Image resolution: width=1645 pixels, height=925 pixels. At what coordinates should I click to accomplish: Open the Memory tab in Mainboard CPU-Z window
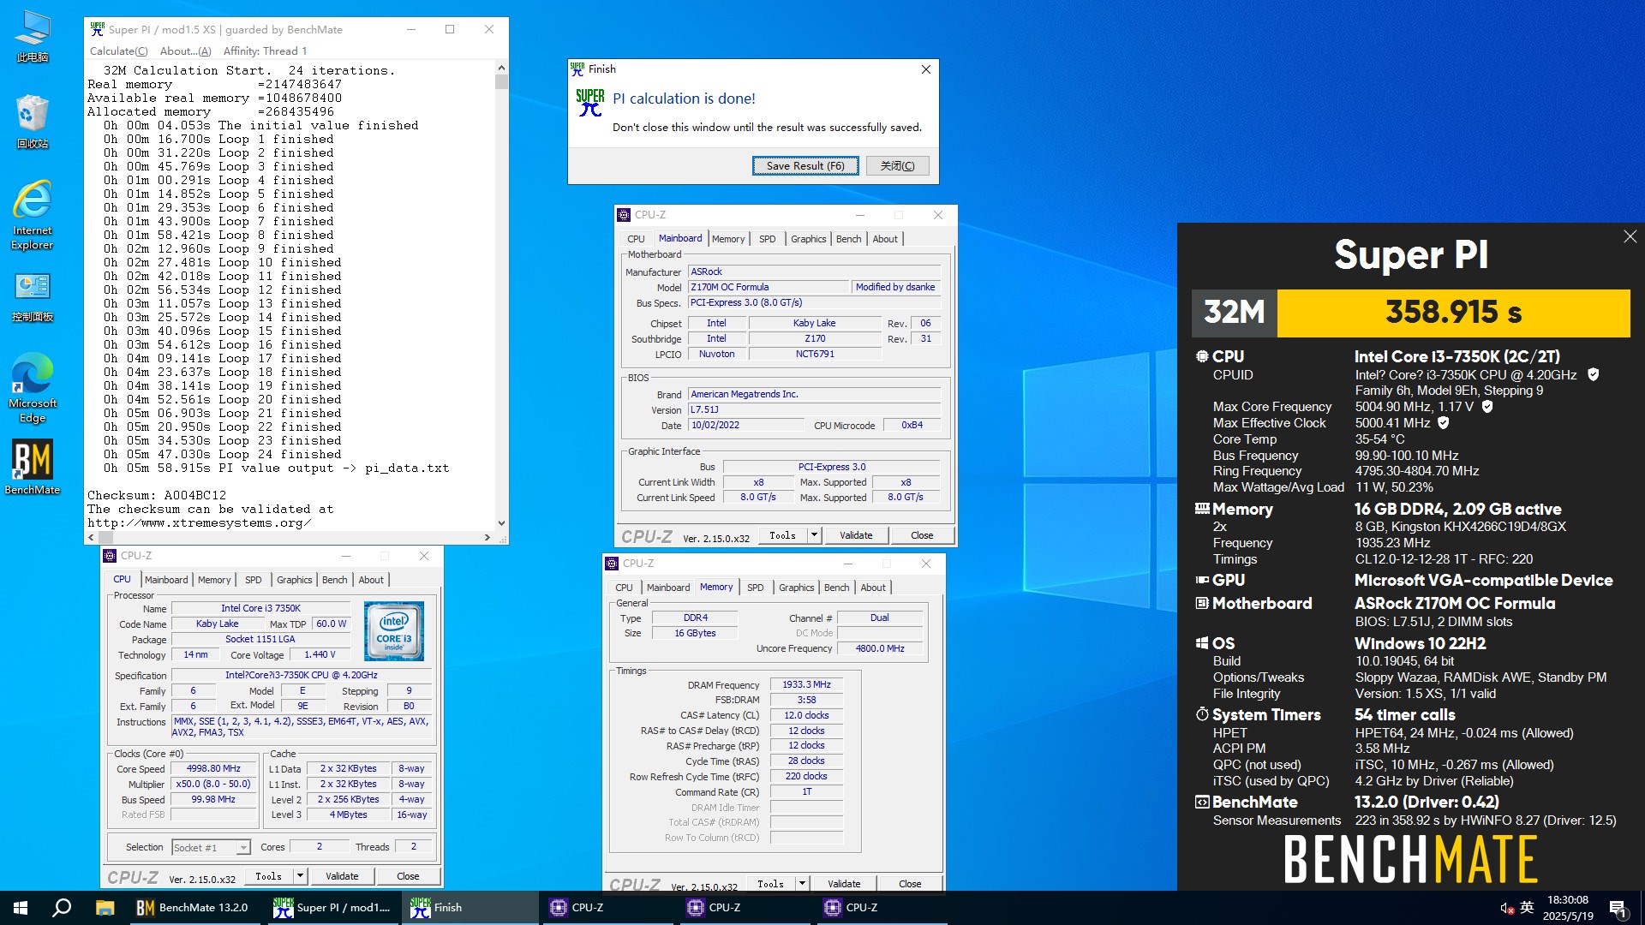[x=728, y=239]
